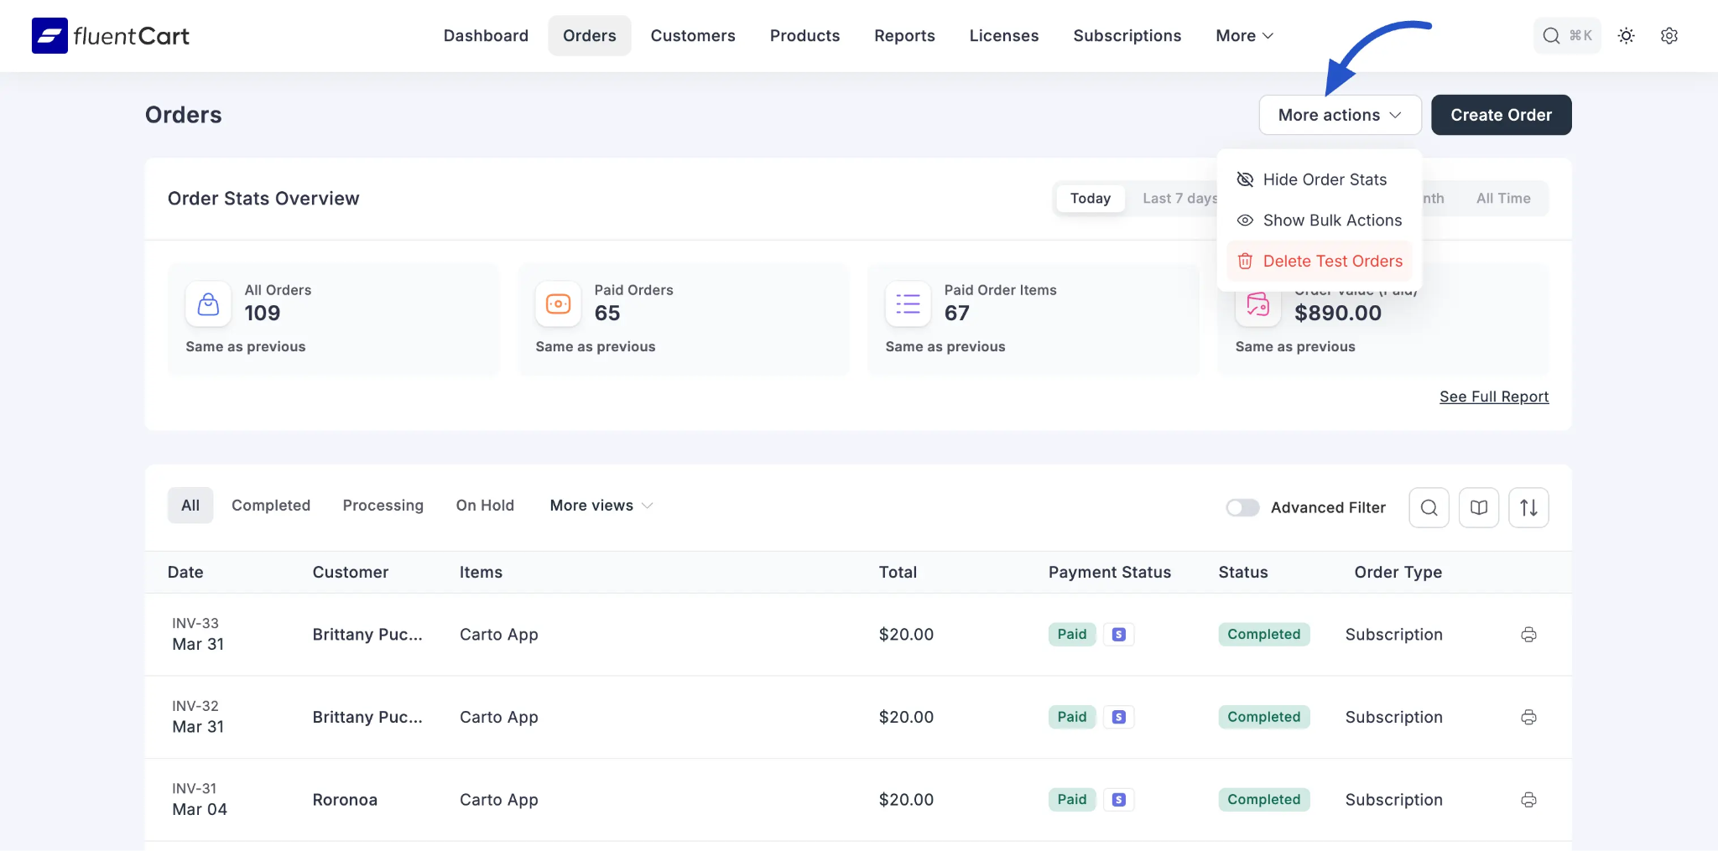
Task: Click the fluentCart logo
Action: tap(110, 35)
